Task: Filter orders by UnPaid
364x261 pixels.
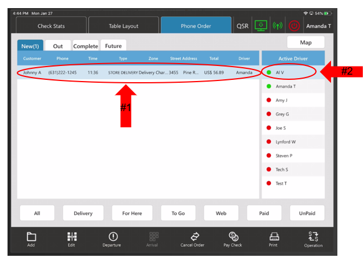Action: click(307, 213)
